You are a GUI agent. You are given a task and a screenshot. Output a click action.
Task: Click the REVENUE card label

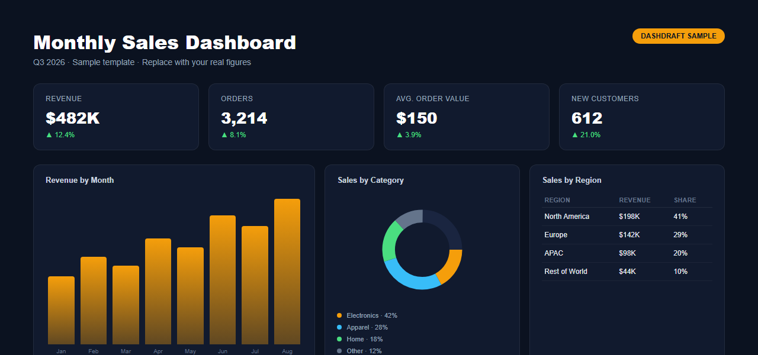pyautogui.click(x=64, y=99)
